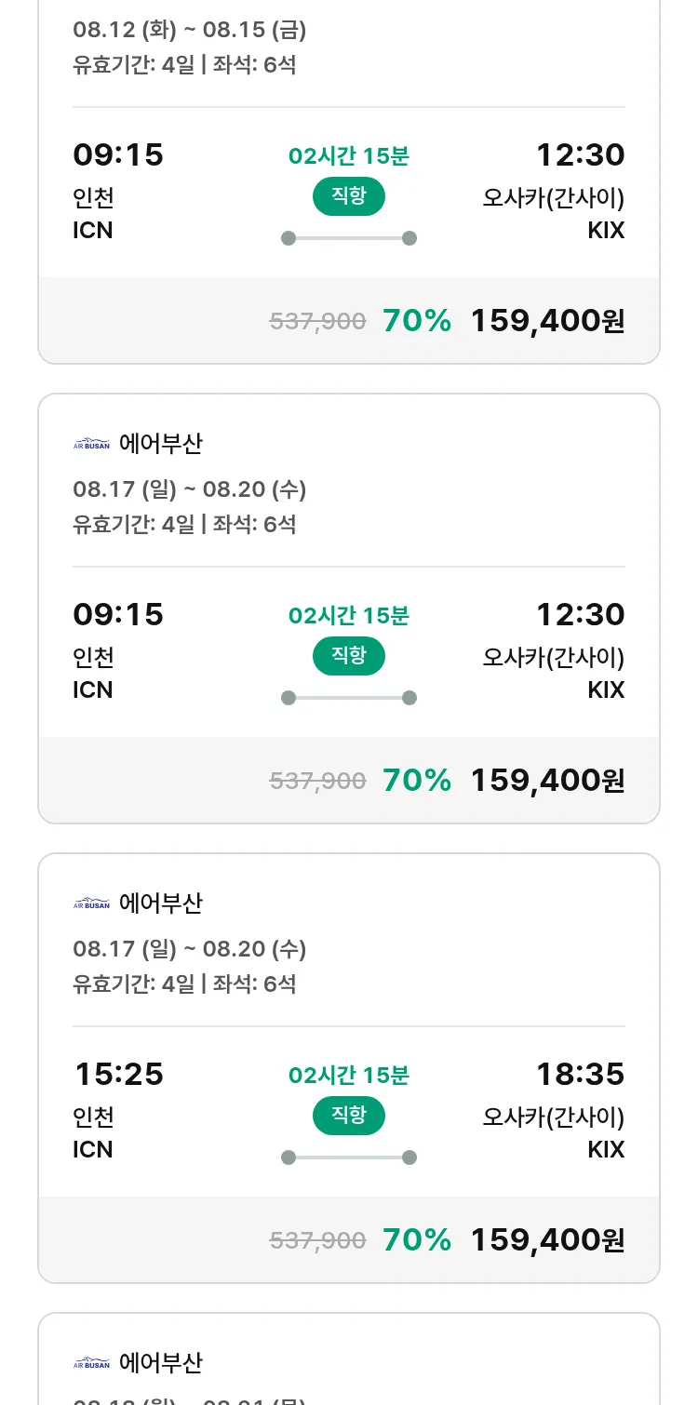Image resolution: width=698 pixels, height=1405 pixels.
Task: Tap 직항 badge on 08.17 09:15 flight
Action: (x=349, y=656)
